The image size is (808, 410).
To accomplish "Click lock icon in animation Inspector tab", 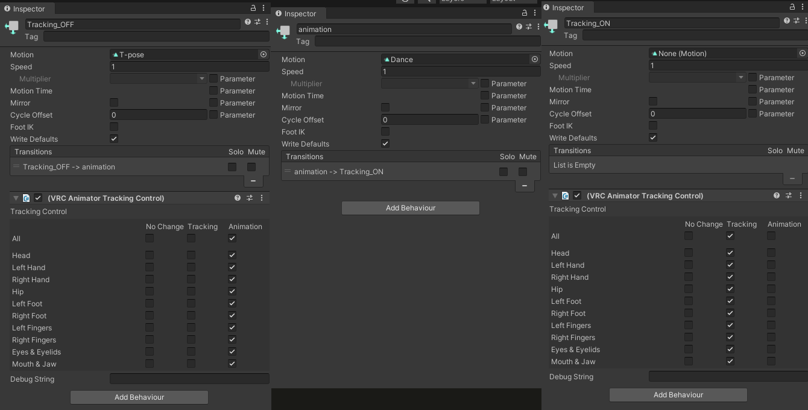I will tap(525, 13).
